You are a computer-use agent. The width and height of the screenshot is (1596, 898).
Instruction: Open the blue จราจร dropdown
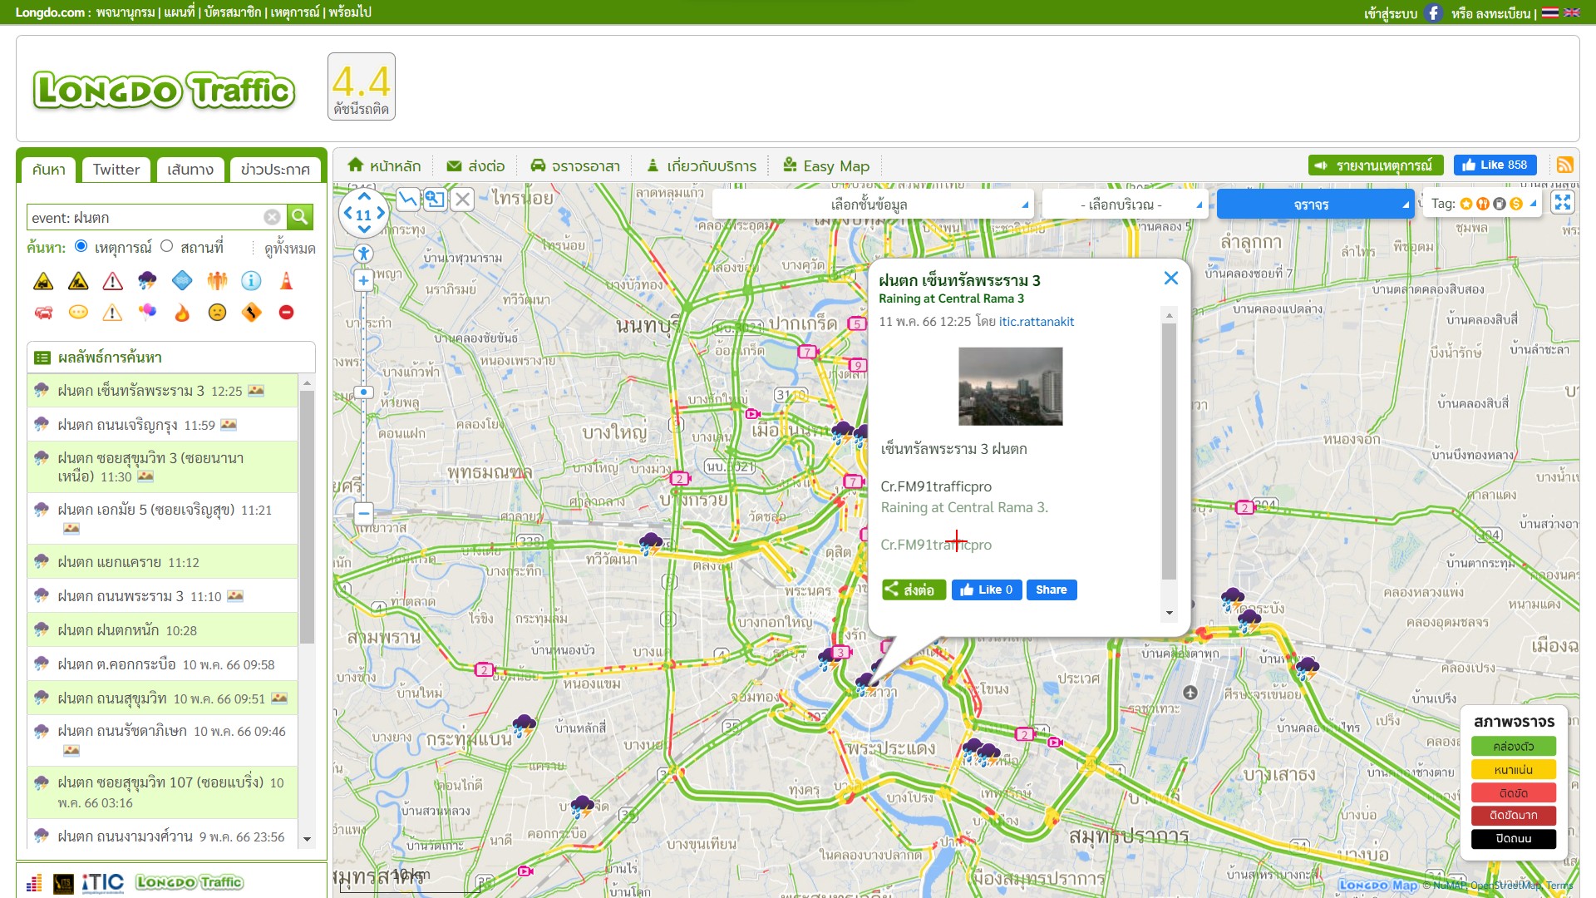tap(1314, 205)
